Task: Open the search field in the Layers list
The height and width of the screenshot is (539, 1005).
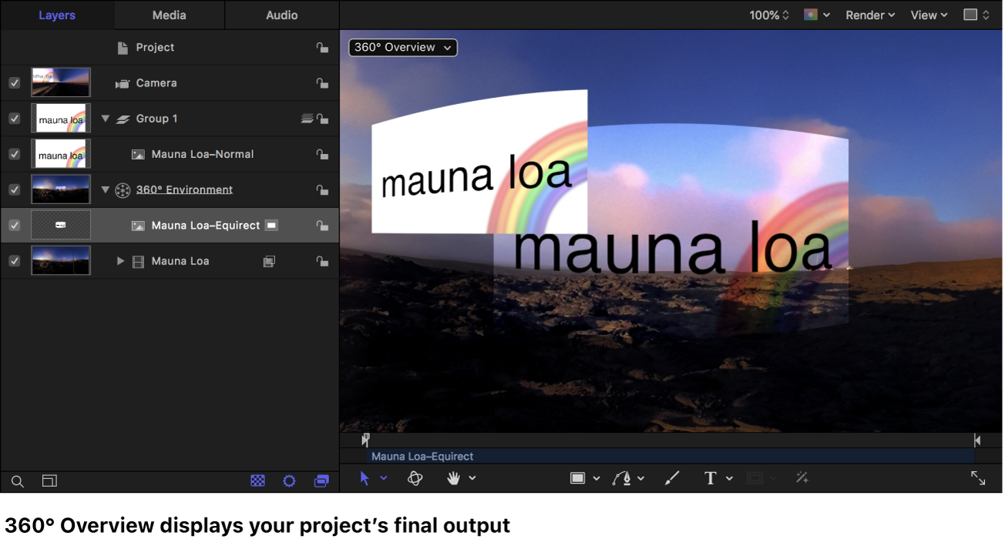Action: click(17, 480)
